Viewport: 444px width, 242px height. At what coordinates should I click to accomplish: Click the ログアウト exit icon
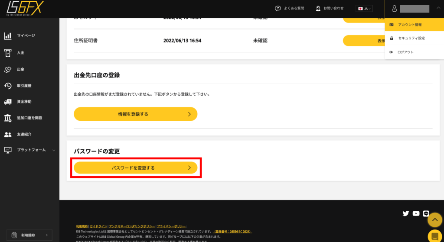point(392,52)
